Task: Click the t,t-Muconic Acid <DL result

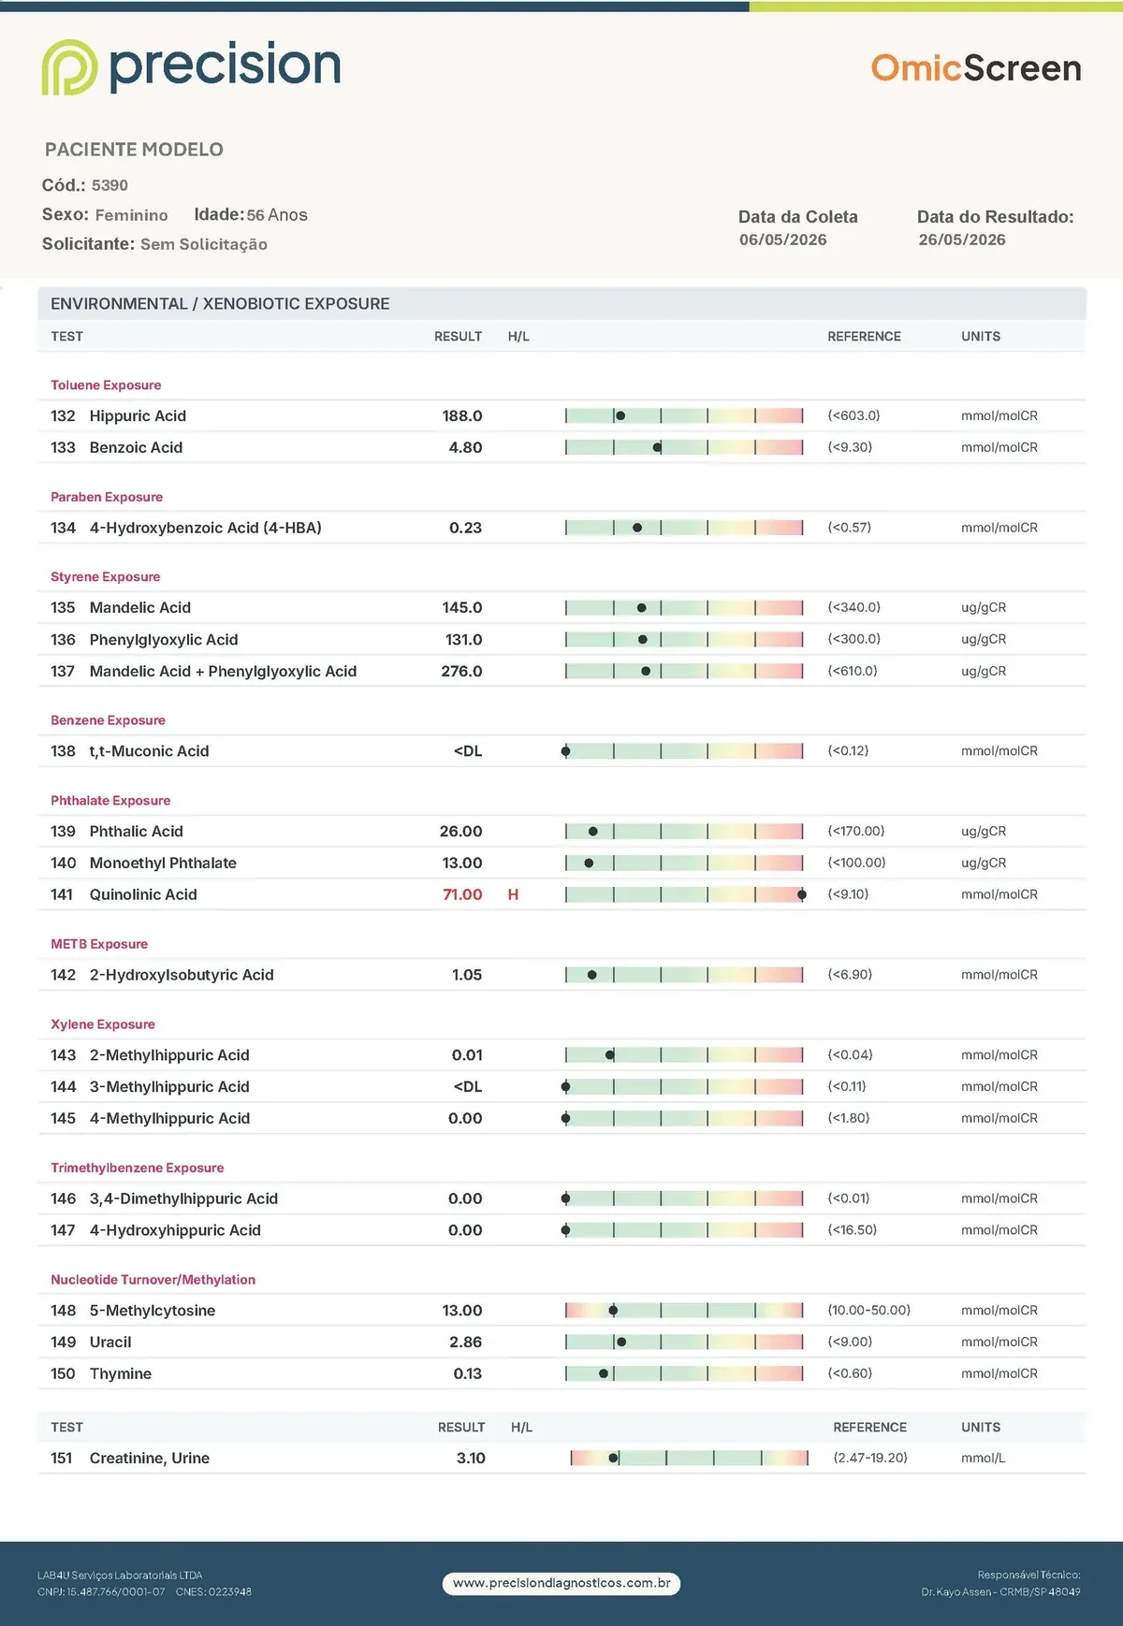Action: pos(468,751)
